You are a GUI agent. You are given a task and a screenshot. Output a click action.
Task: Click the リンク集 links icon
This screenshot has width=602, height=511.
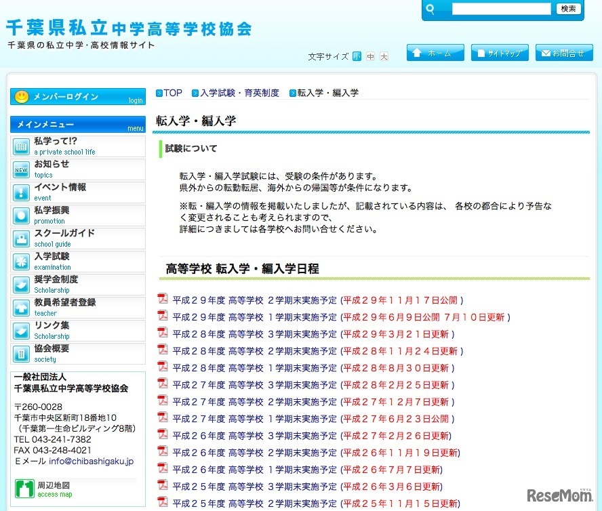[x=22, y=330]
